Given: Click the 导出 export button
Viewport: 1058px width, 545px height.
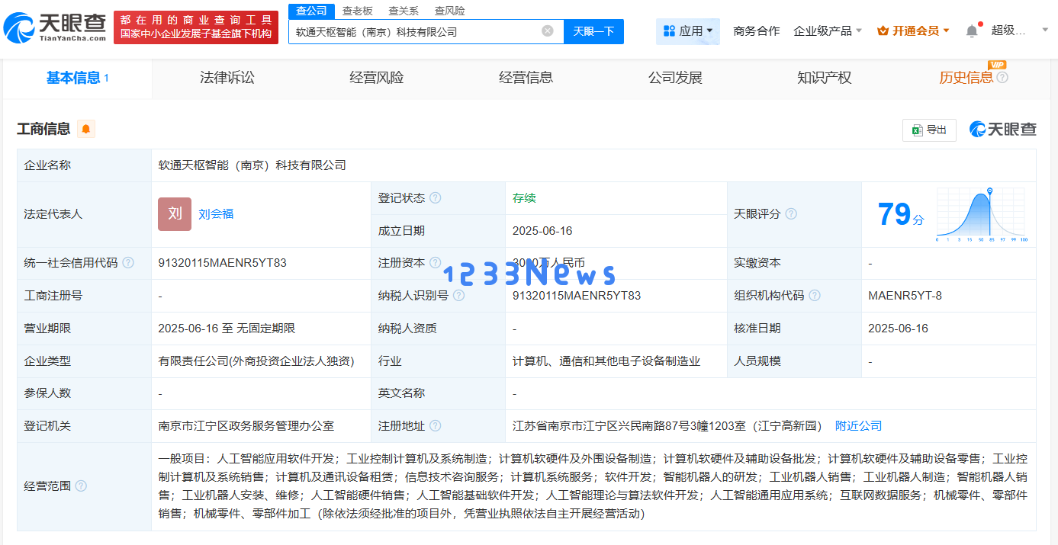Looking at the screenshot, I should pos(929,130).
